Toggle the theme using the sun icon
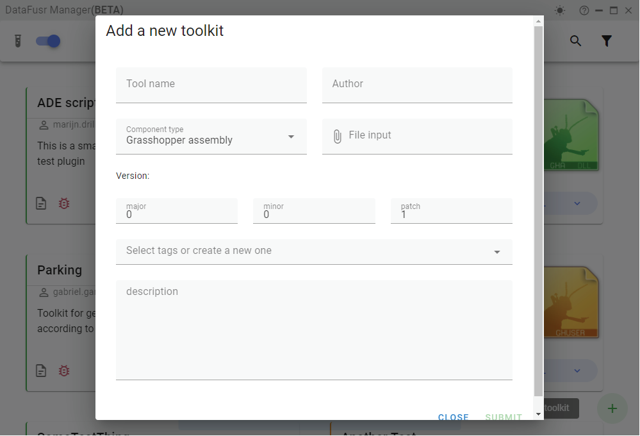 559,10
